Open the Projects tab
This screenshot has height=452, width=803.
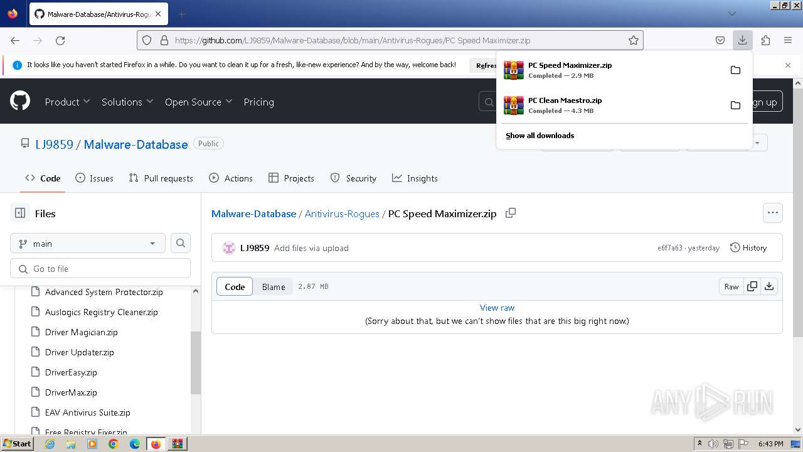point(291,178)
